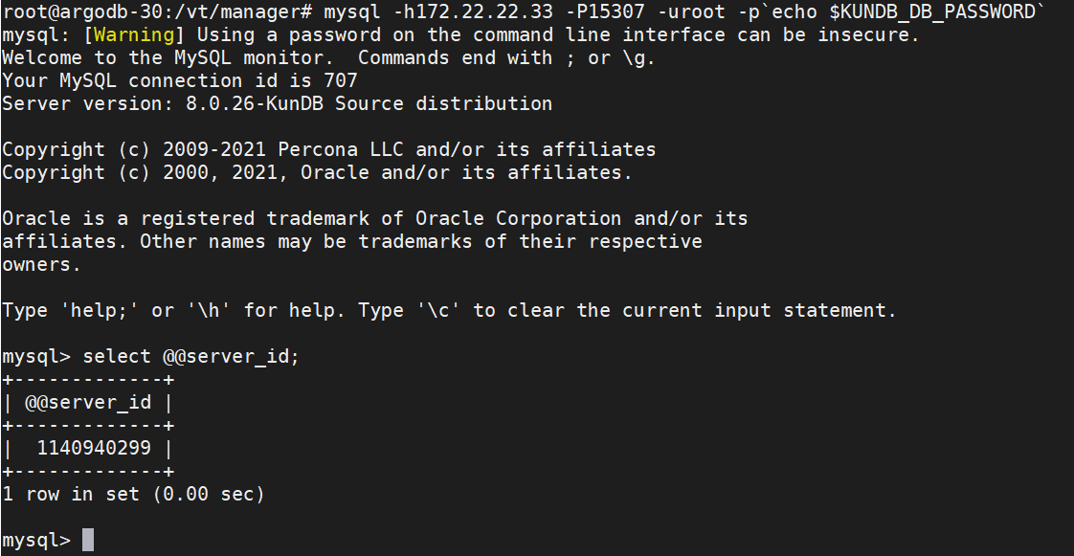Click the connection id number 707
Viewport: 1074px width, 556px height.
tap(340, 81)
